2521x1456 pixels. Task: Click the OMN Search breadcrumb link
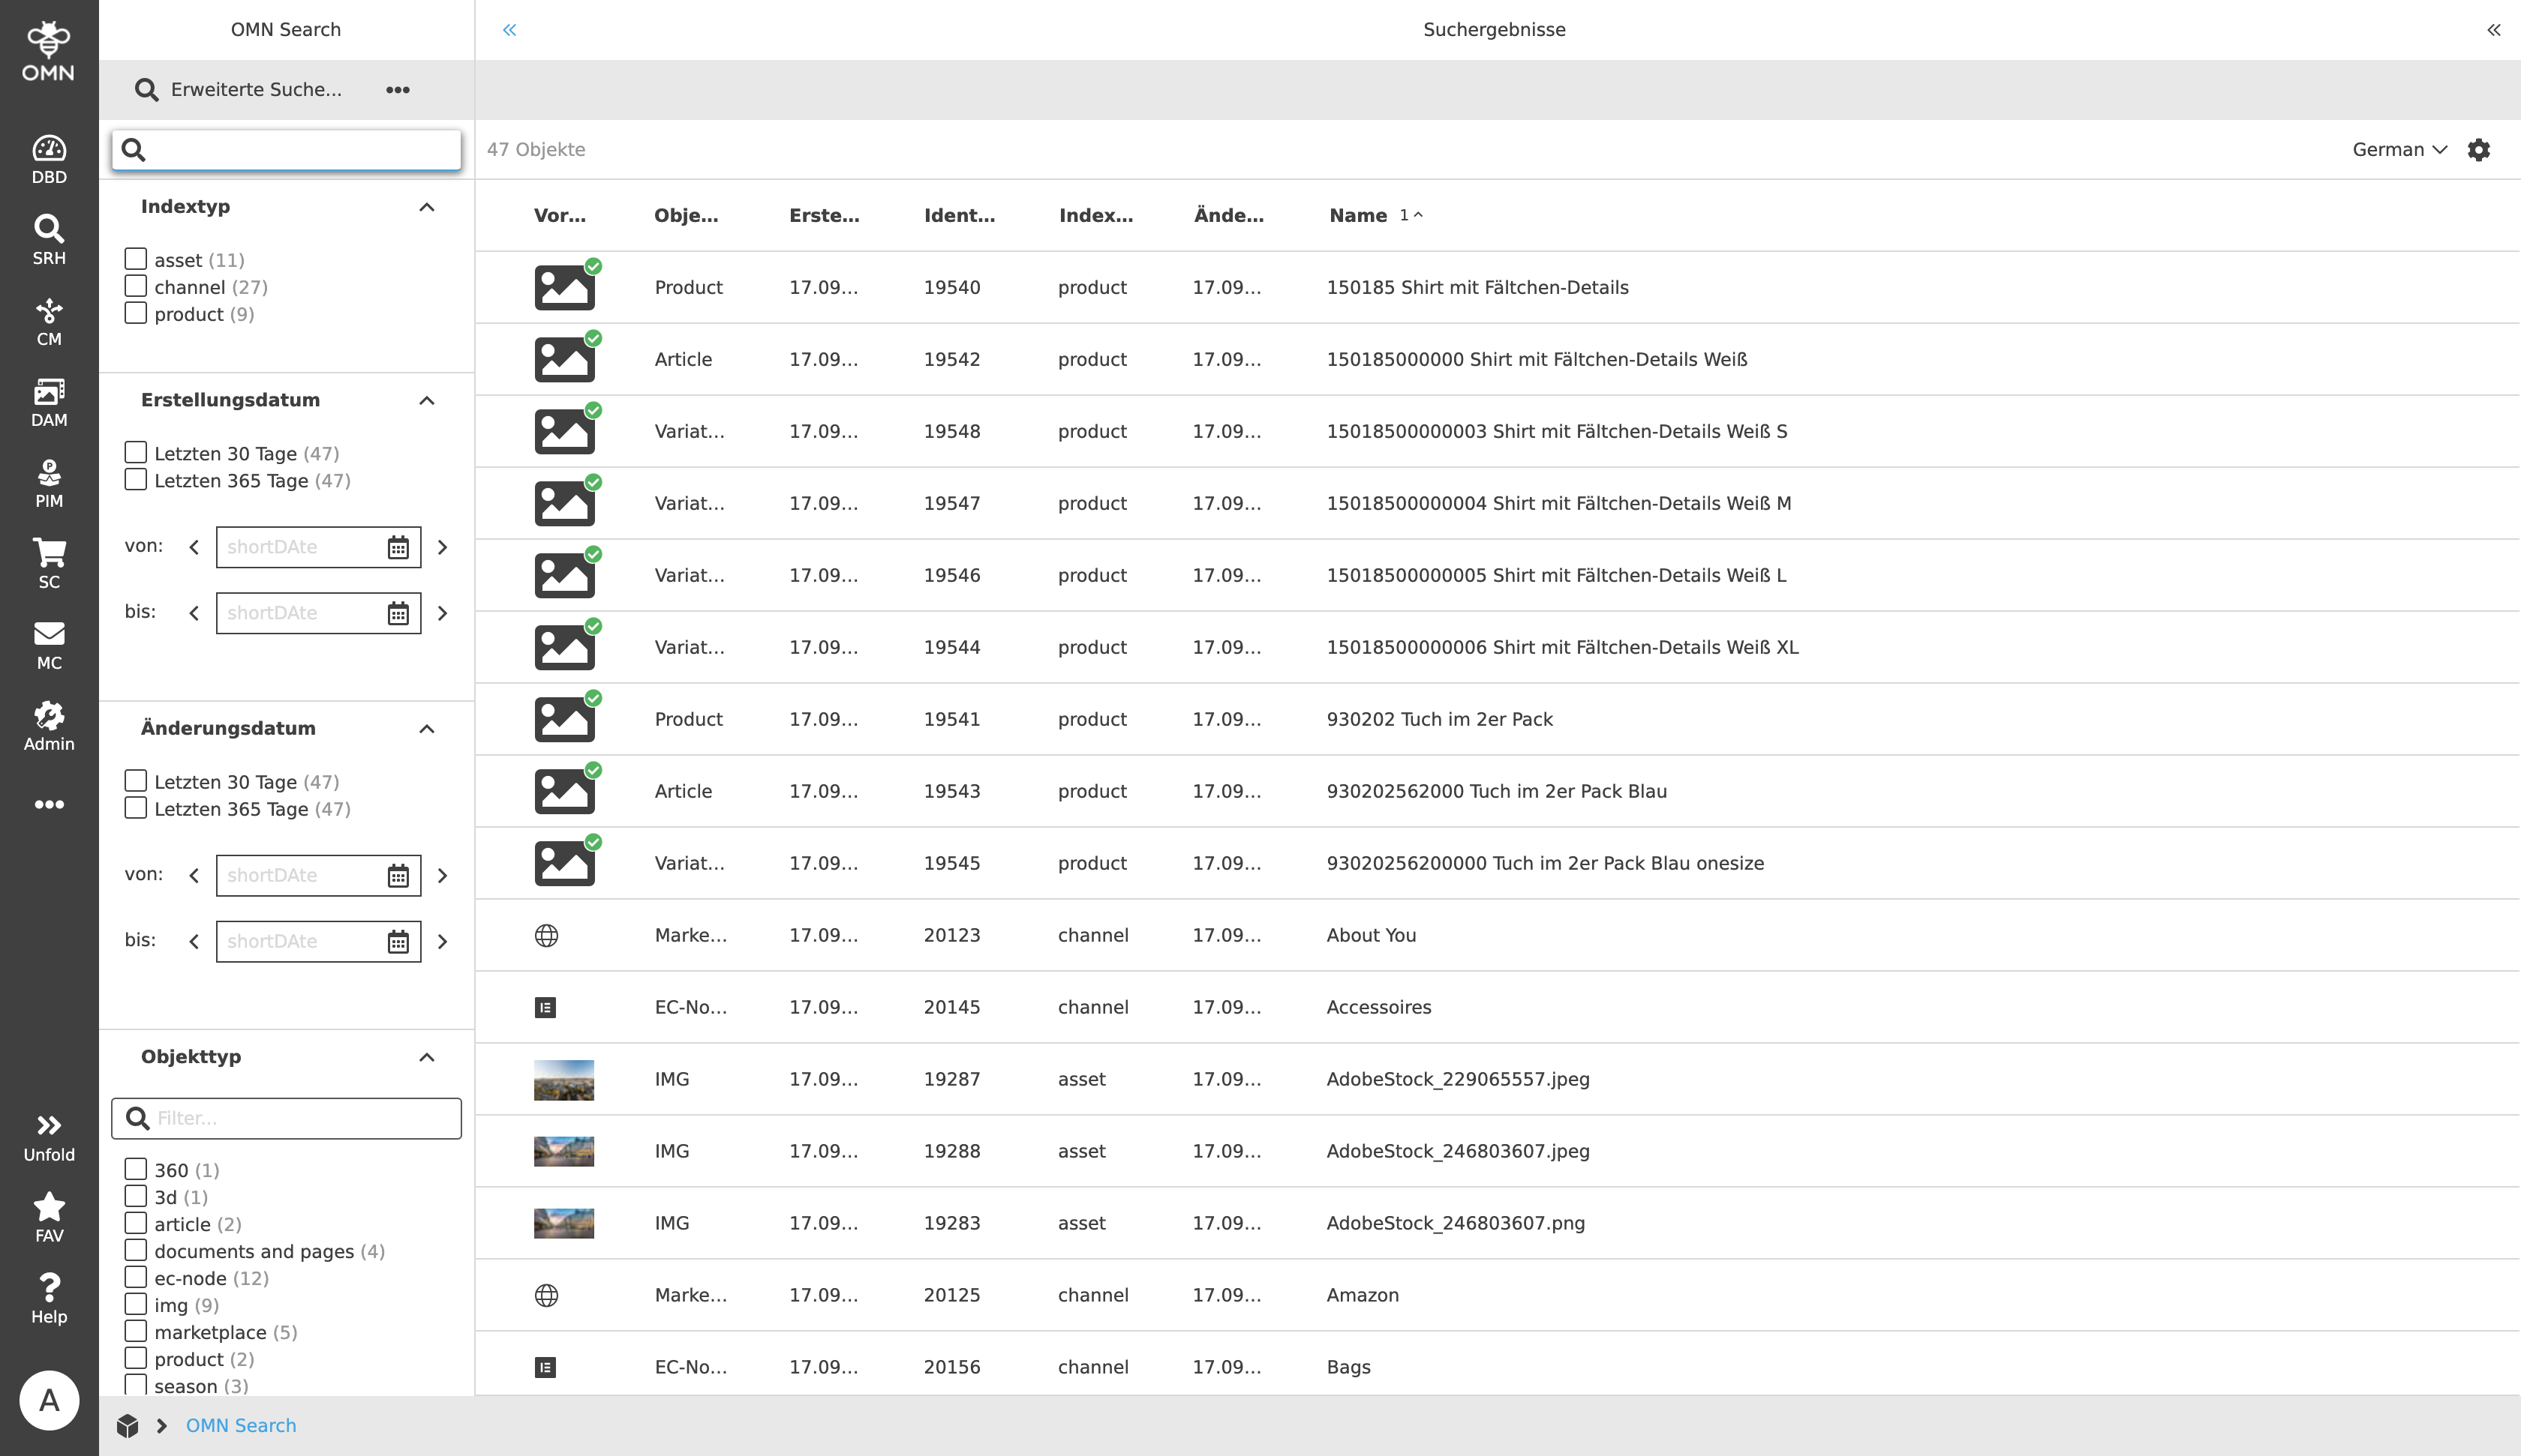[240, 1425]
